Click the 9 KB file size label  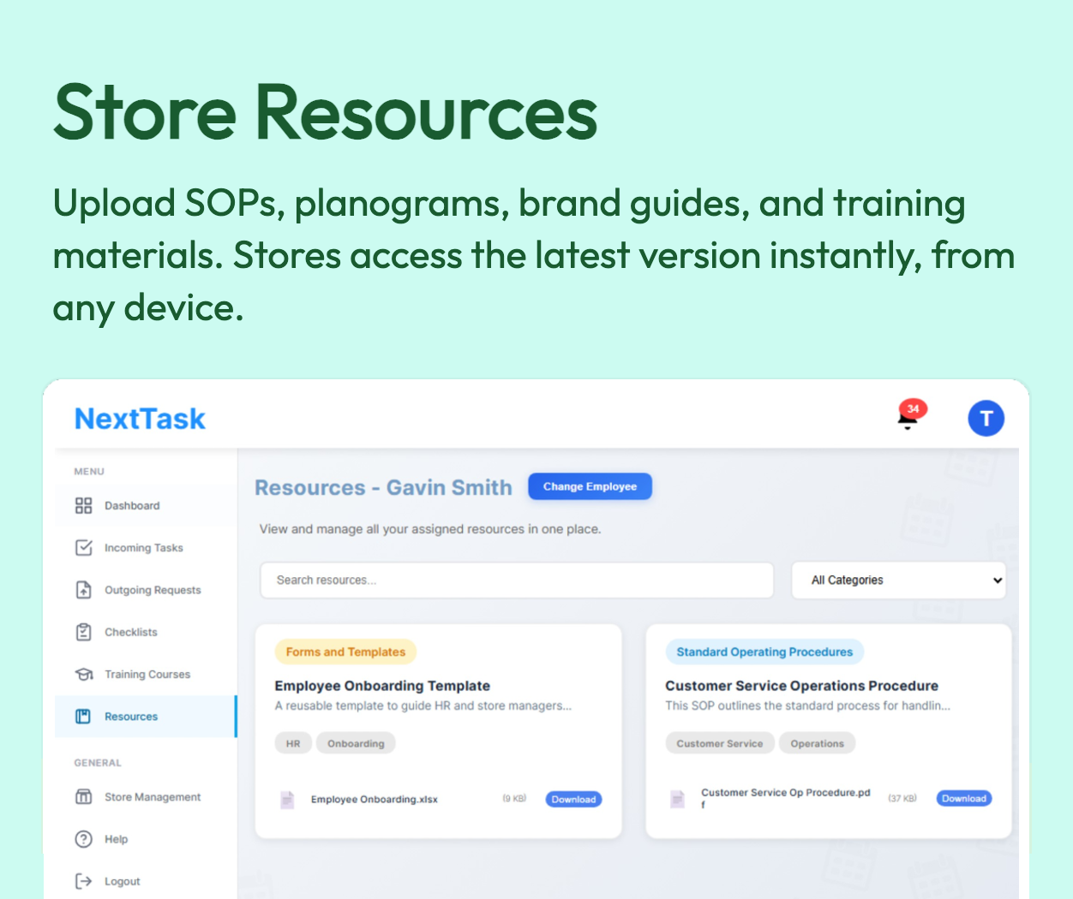[x=514, y=799]
